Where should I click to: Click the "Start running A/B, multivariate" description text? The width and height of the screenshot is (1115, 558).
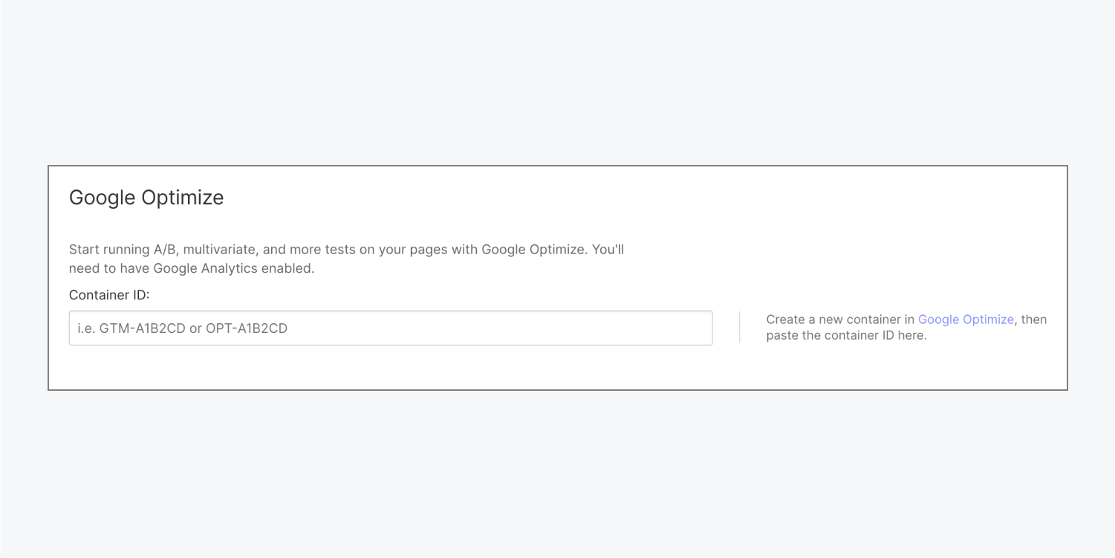point(346,259)
